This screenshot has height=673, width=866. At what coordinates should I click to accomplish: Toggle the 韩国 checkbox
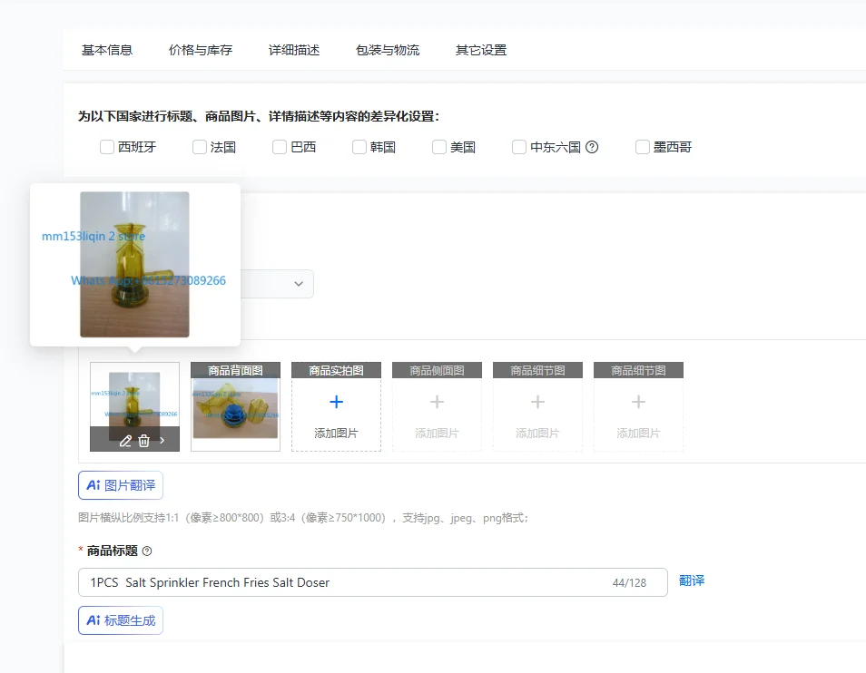pyautogui.click(x=359, y=147)
